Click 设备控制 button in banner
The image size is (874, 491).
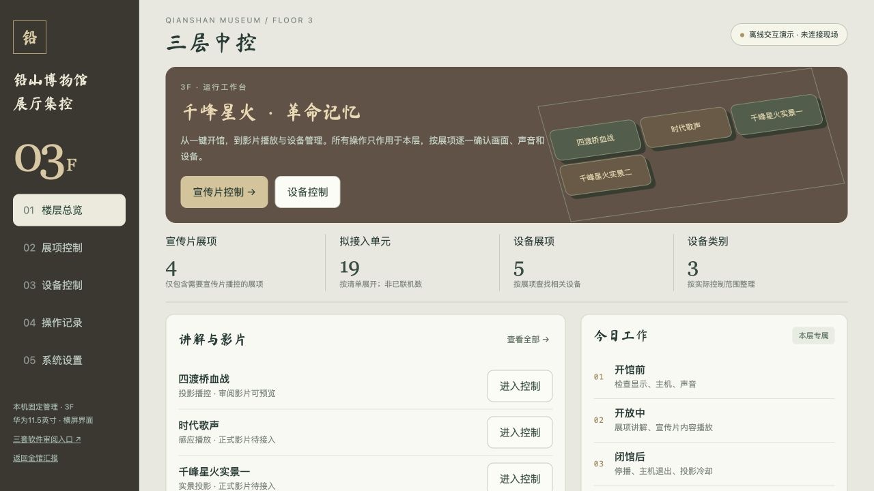pyautogui.click(x=307, y=192)
